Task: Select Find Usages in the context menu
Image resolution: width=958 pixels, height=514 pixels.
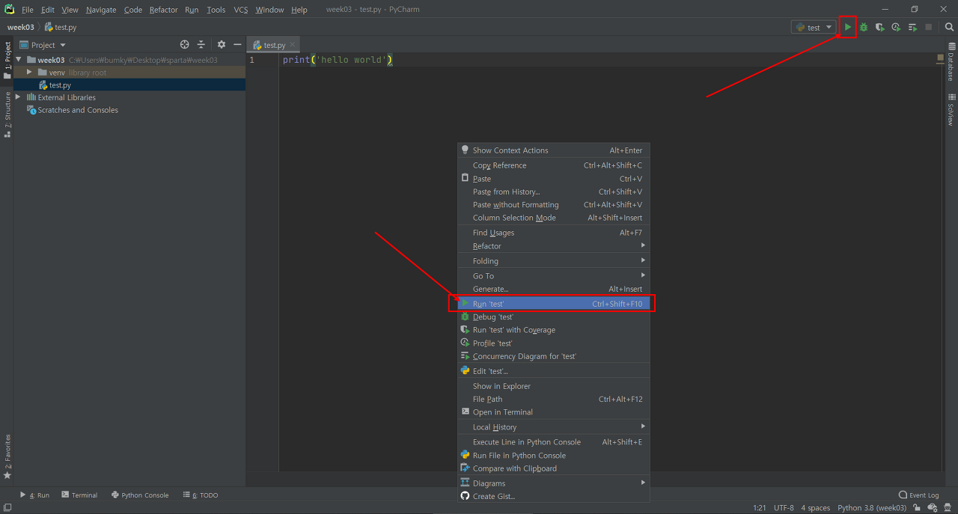Action: [x=554, y=233]
